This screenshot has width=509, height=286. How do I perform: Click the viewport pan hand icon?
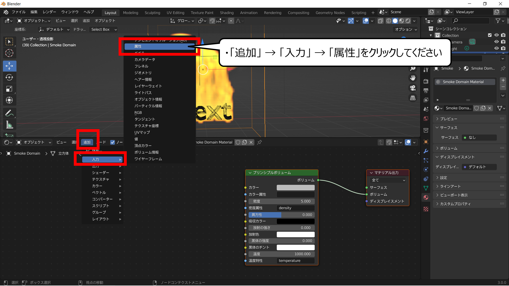(413, 78)
